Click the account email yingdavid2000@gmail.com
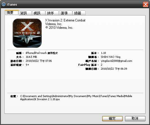The height and width of the screenshot is (125, 150). [x=117, y=61]
